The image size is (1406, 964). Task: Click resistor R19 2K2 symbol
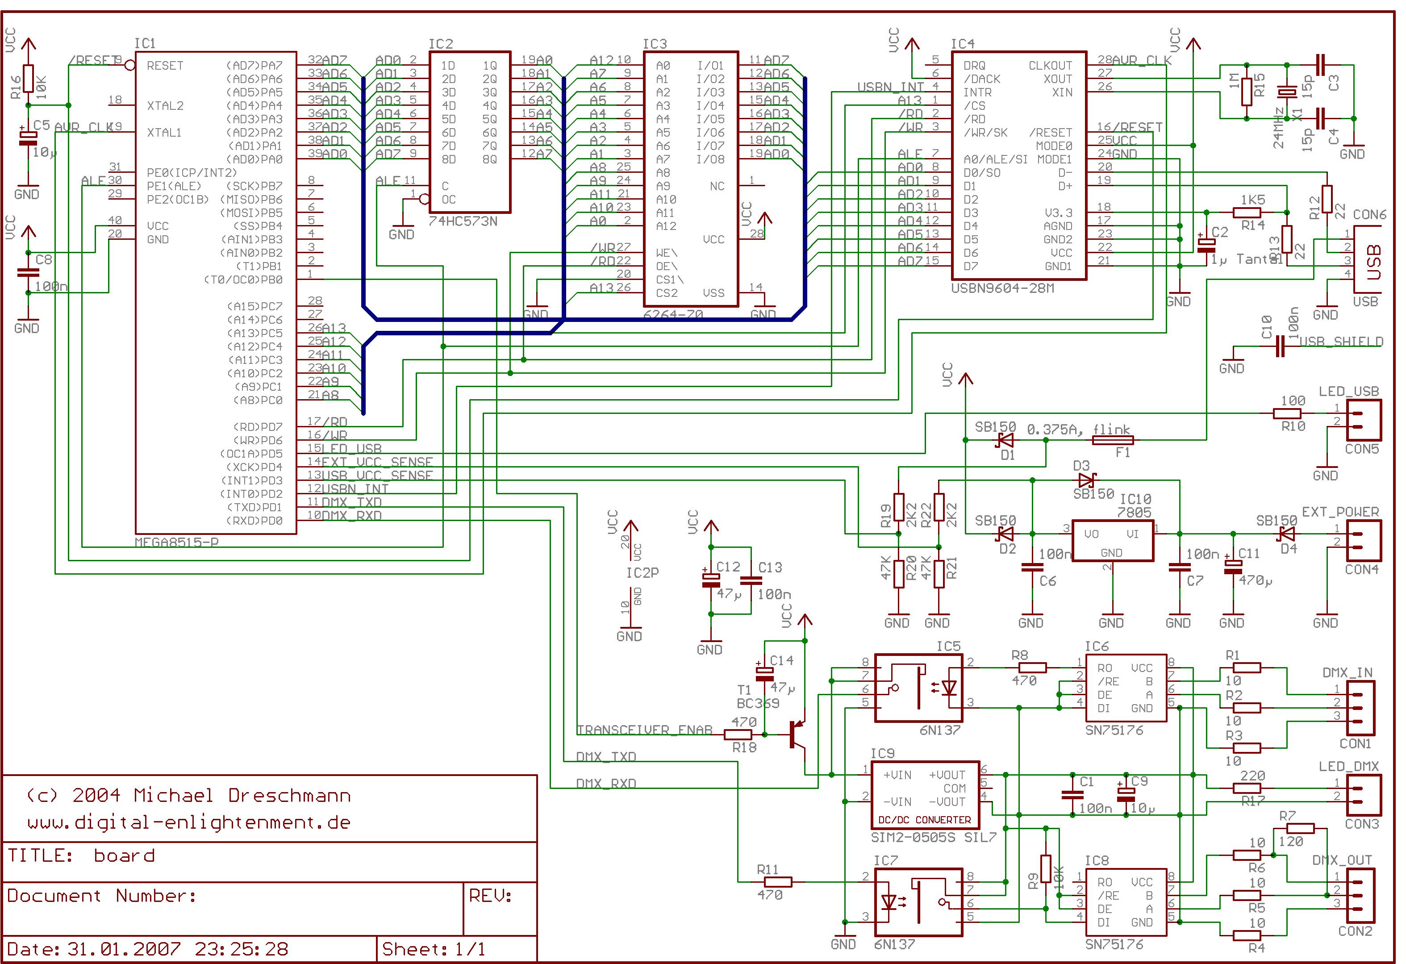pos(898,507)
